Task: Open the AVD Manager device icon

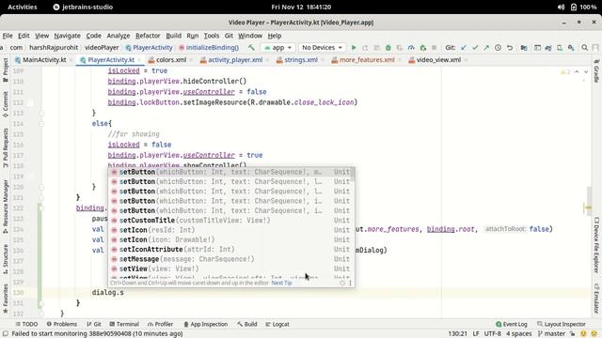Action: click(560, 48)
